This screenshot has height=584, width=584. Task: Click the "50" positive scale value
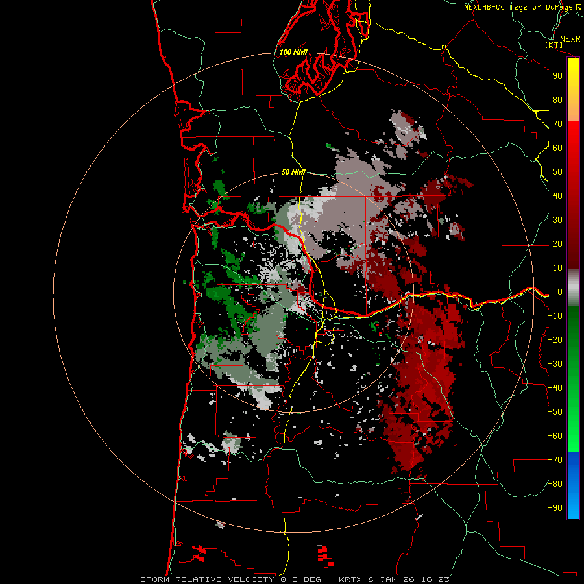[x=557, y=172]
